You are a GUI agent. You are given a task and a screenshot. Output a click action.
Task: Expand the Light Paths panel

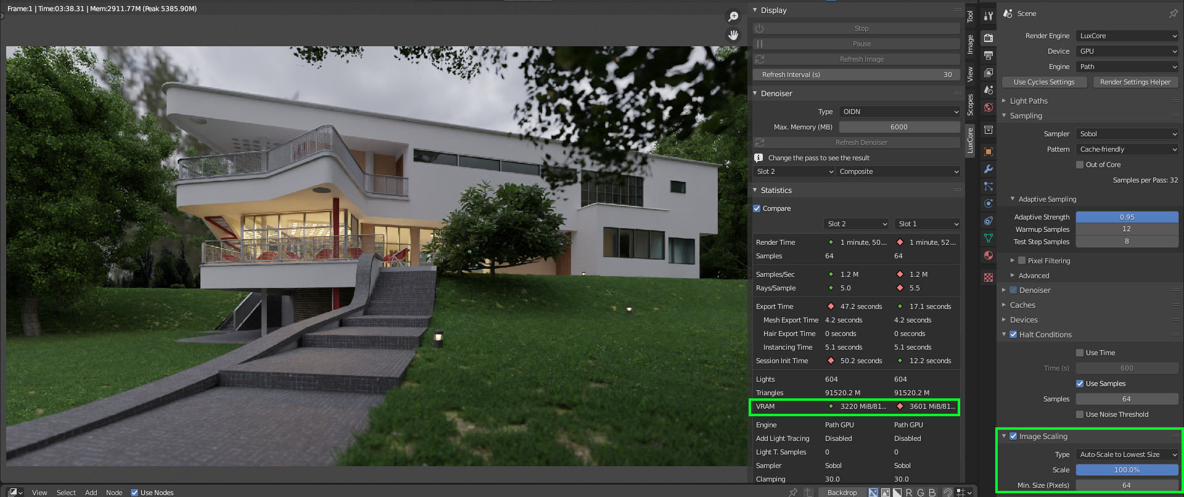1029,101
